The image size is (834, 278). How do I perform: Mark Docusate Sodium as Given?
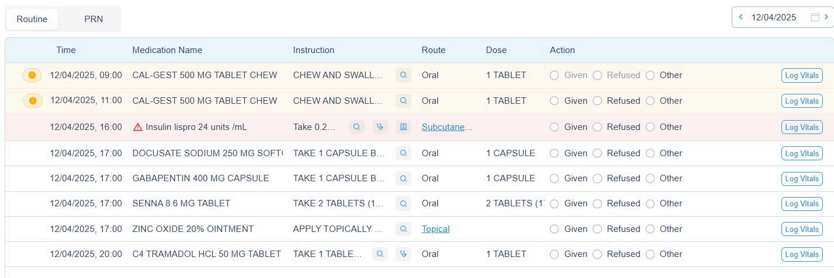[555, 153]
